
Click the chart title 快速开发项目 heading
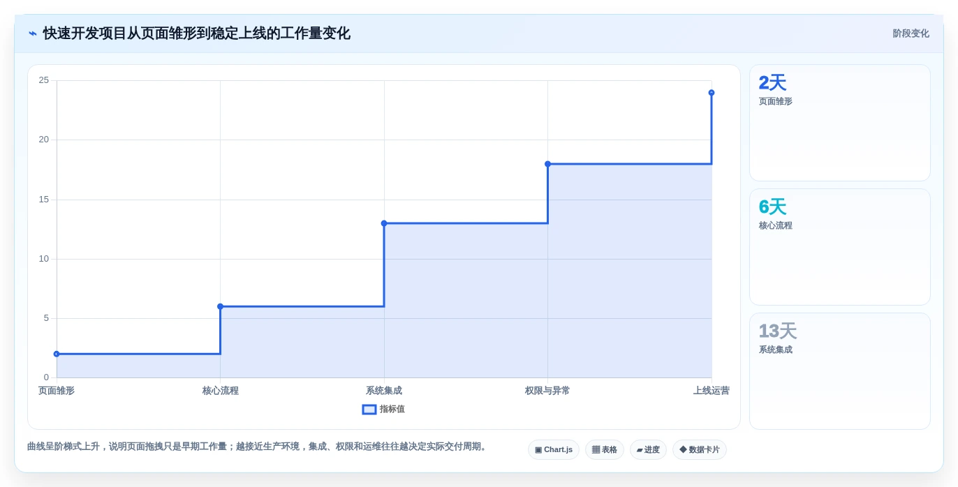tap(196, 33)
